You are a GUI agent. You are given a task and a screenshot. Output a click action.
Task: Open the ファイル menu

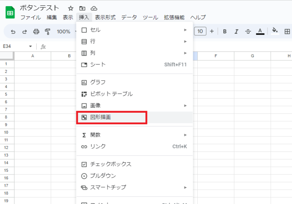[30, 17]
